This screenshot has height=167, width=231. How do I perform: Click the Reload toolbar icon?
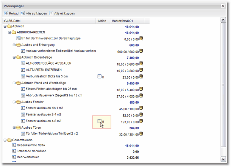(6, 13)
